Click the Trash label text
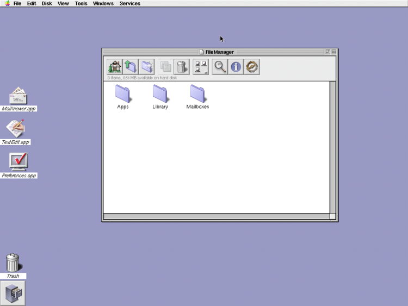 [x=13, y=276]
